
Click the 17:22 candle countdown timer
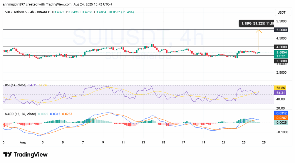pyautogui.click(x=281, y=56)
